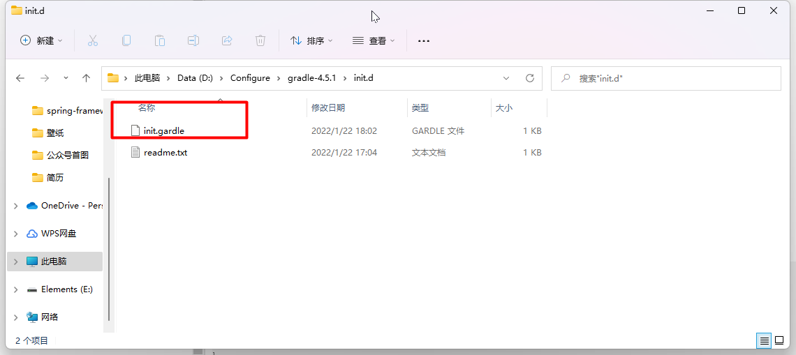
Task: Click the navigation pane scrollbar
Action: tap(109, 248)
